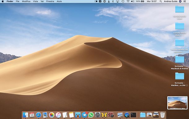Open the rightmost window thumbnail beside the Trash
This screenshot has height=119, width=189.
pos(156,115)
